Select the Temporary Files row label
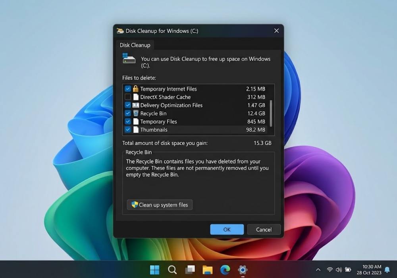 click(x=158, y=122)
